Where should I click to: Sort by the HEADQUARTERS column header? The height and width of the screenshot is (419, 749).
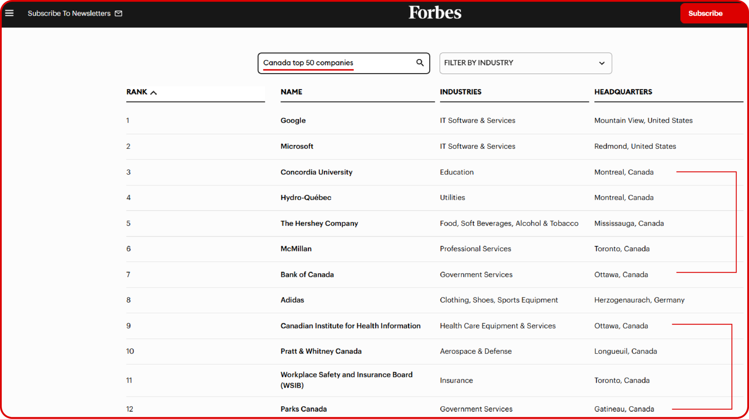(623, 92)
